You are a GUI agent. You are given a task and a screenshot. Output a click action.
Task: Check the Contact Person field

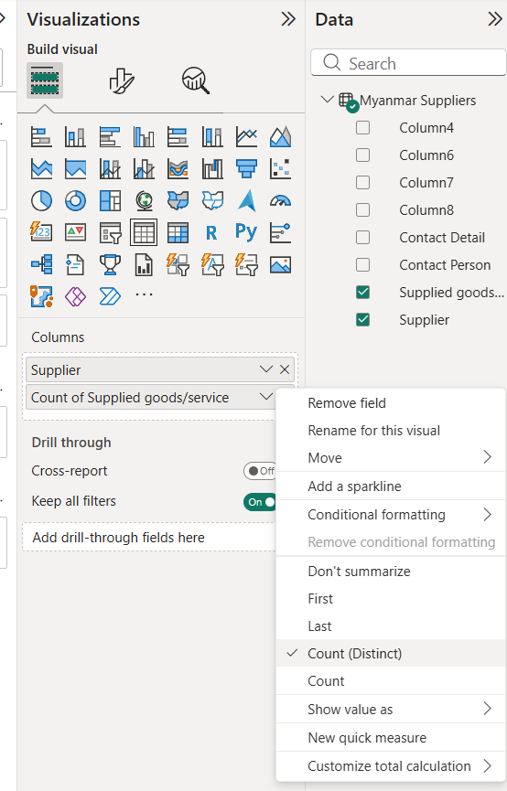[362, 265]
